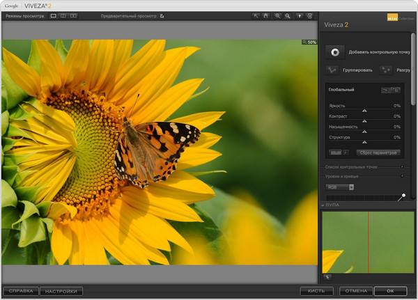Image resolution: width=418 pixels, height=300 pixels.
Task: Open the RGB channel dropdown
Action: [340, 187]
